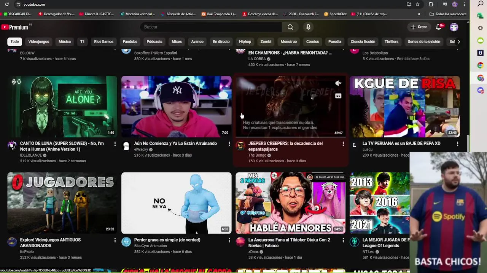Screen dimensions: 487x273
Task: Open the KGUE DE RISA thumbnail
Action: click(405, 107)
